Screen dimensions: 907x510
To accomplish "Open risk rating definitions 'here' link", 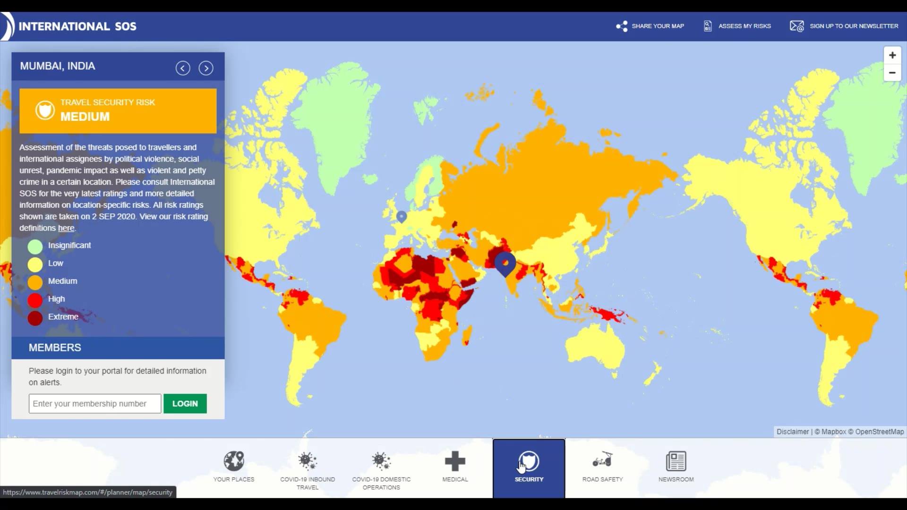I will click(66, 228).
